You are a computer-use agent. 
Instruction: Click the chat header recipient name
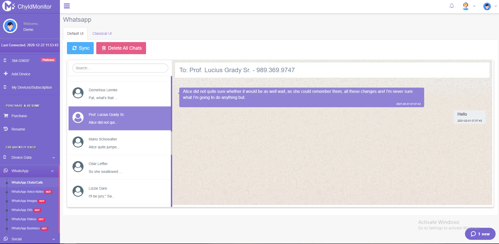[x=237, y=70]
